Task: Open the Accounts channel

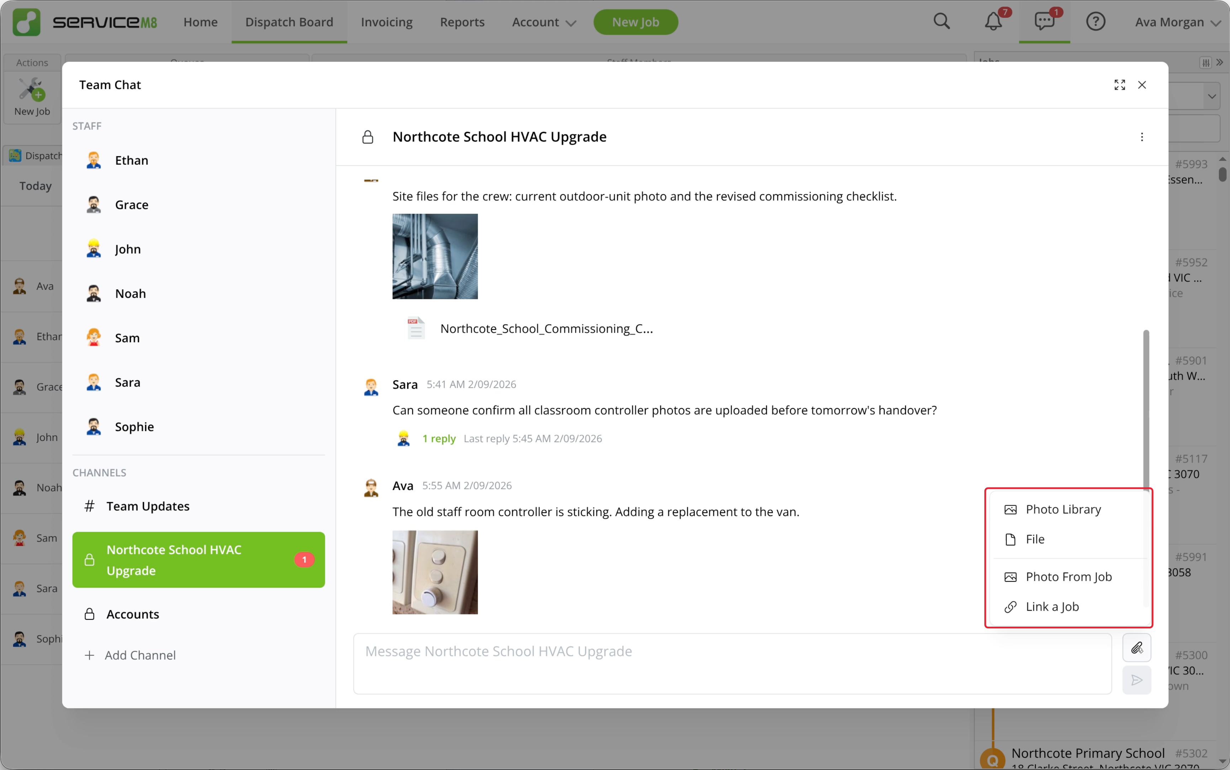Action: tap(198, 614)
